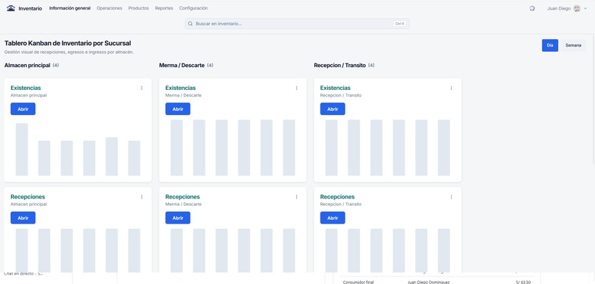The width and height of the screenshot is (595, 284).
Task: Select the Día view toggle
Action: (x=550, y=45)
